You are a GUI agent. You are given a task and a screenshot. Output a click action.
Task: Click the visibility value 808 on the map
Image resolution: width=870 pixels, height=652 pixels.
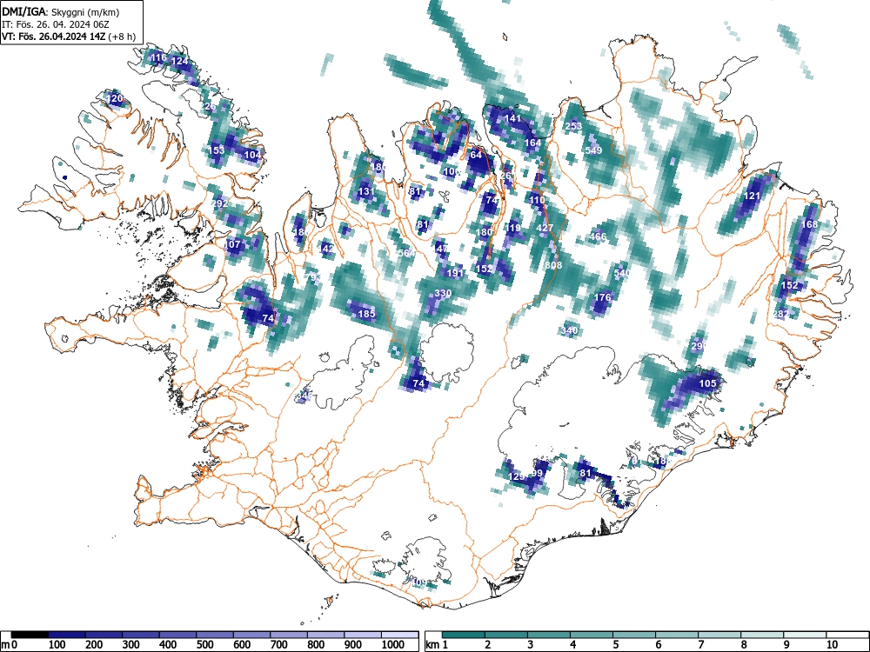pyautogui.click(x=553, y=265)
